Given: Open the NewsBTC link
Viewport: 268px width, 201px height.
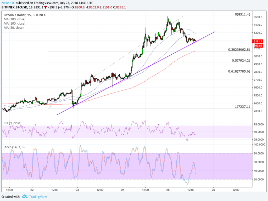Looking at the screenshot, I should coord(8,3).
